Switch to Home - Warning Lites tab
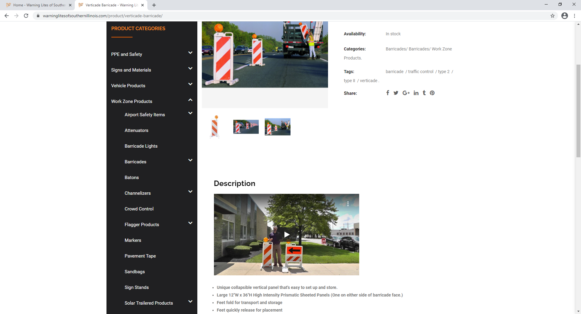581x314 pixels. [x=39, y=5]
